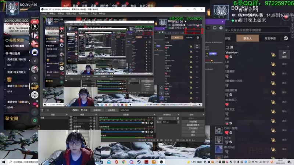The image size is (294, 165).
Task: Adjust the 麦克风/Aux volume slider
Action: 122,123
